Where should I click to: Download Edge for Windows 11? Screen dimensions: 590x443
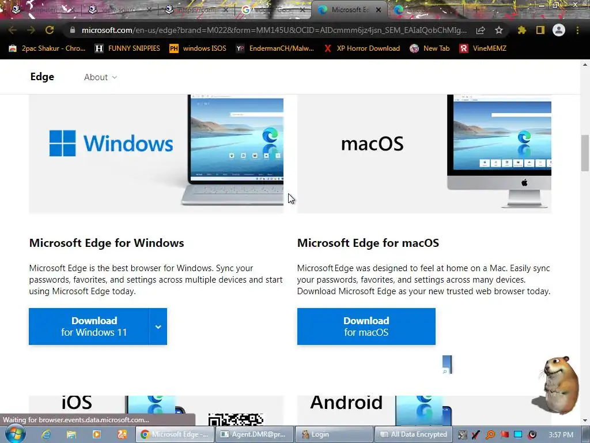coord(89,326)
